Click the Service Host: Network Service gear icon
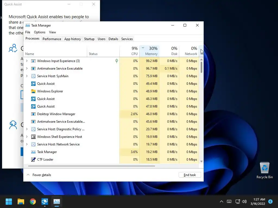This screenshot has height=208, width=278. point(33,144)
